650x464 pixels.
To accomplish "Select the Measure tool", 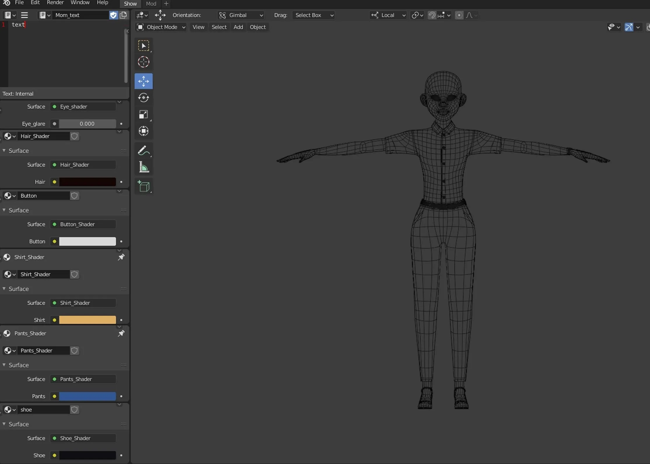I will [143, 167].
